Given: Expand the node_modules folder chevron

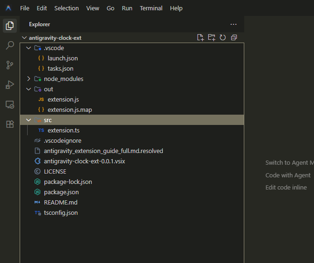Looking at the screenshot, I should tap(29, 79).
